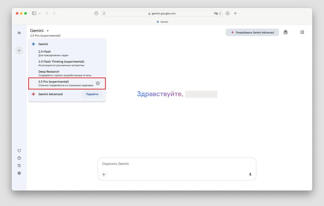The image size is (324, 206).
Task: Open the Gemini hamburger main menu
Action: [x=19, y=33]
